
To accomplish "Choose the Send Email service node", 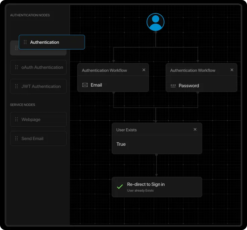I will pos(32,138).
